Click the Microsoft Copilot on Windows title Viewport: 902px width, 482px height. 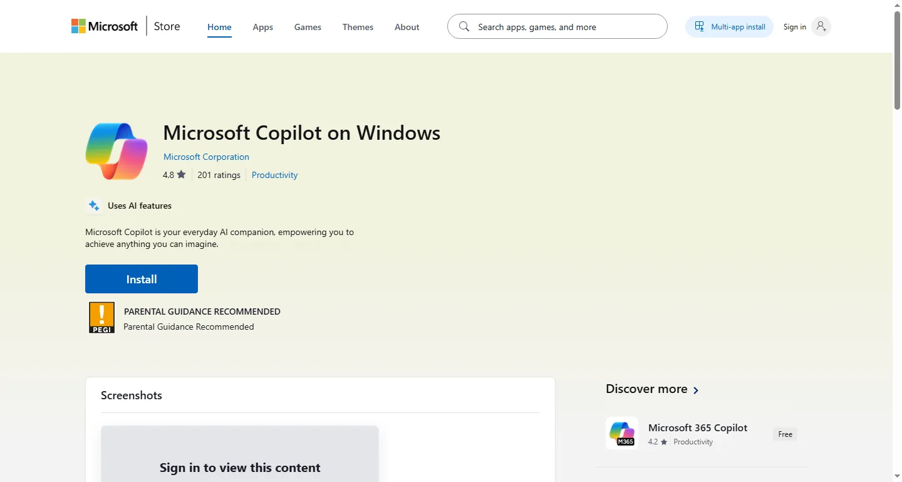point(301,133)
